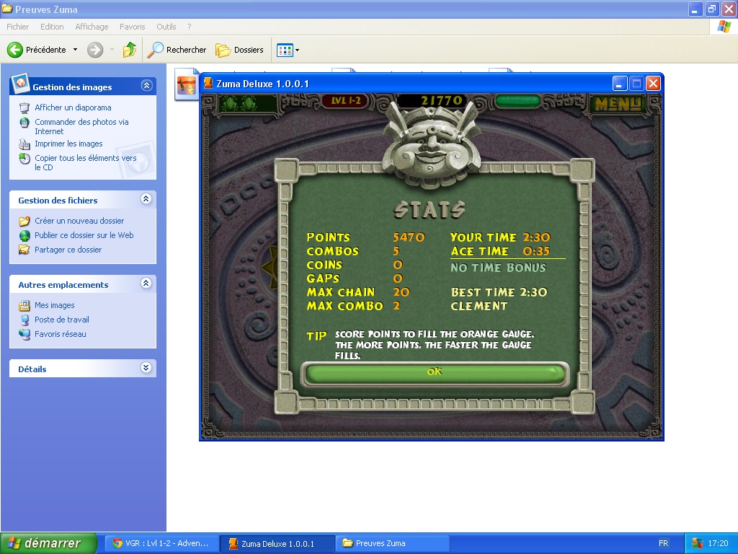Select the sunset image thumbnail
This screenshot has height=554, width=738.
[x=187, y=85]
